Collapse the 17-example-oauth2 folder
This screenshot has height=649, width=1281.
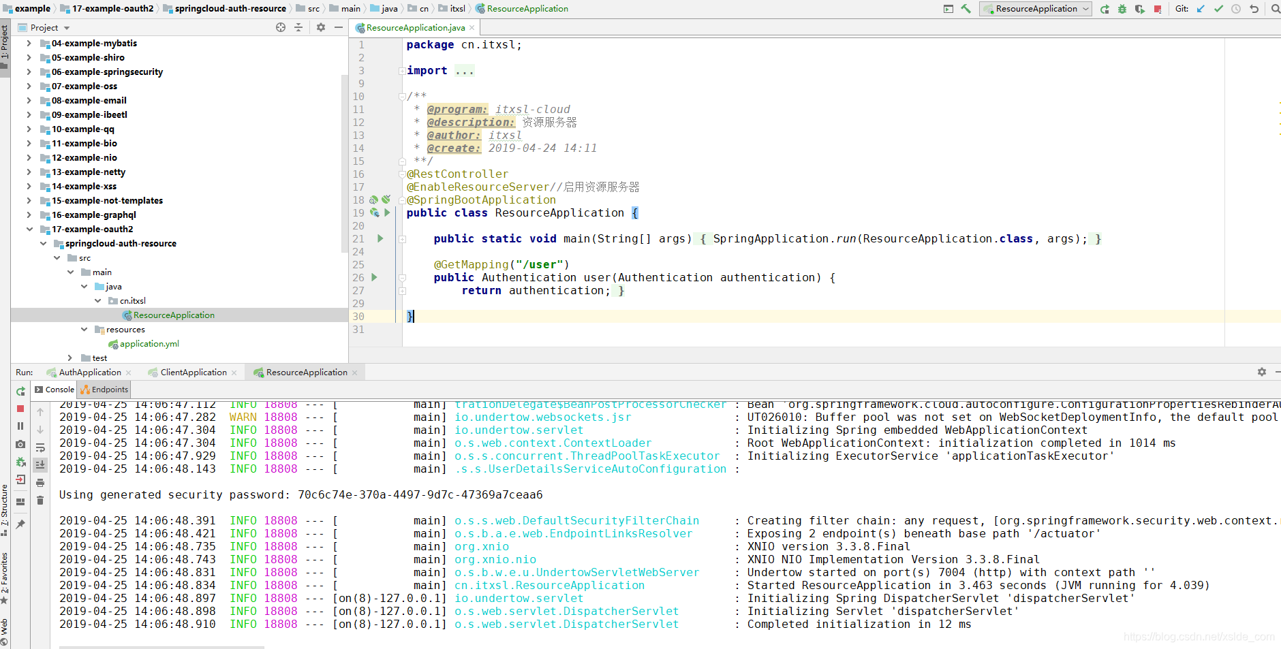(29, 229)
